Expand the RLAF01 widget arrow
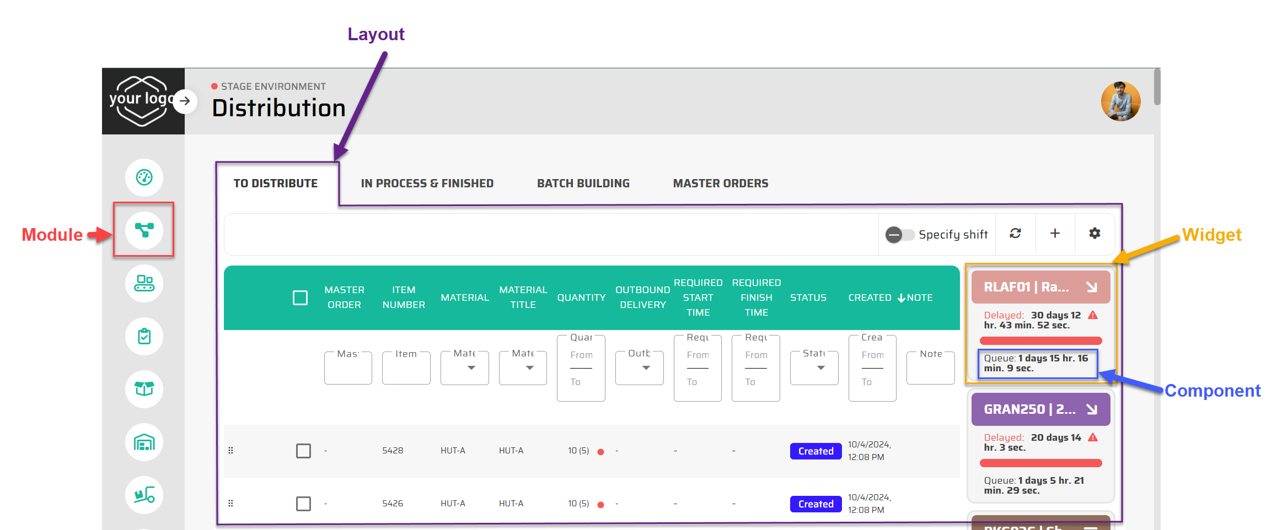The image size is (1266, 530). [1091, 287]
